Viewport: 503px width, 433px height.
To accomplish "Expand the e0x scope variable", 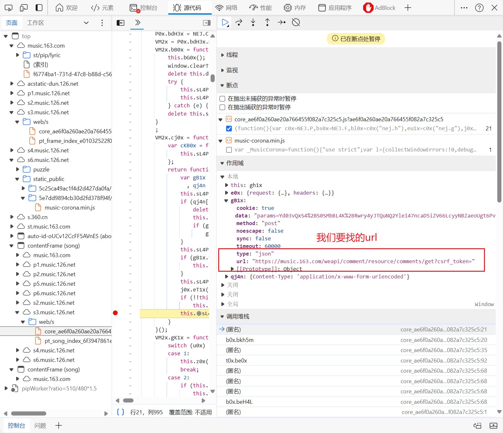I will tap(226, 193).
